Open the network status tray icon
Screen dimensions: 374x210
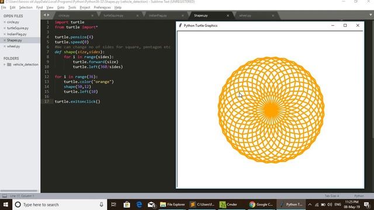(317, 205)
